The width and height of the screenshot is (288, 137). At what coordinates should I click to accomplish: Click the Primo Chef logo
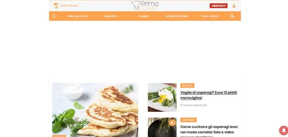click(145, 5)
